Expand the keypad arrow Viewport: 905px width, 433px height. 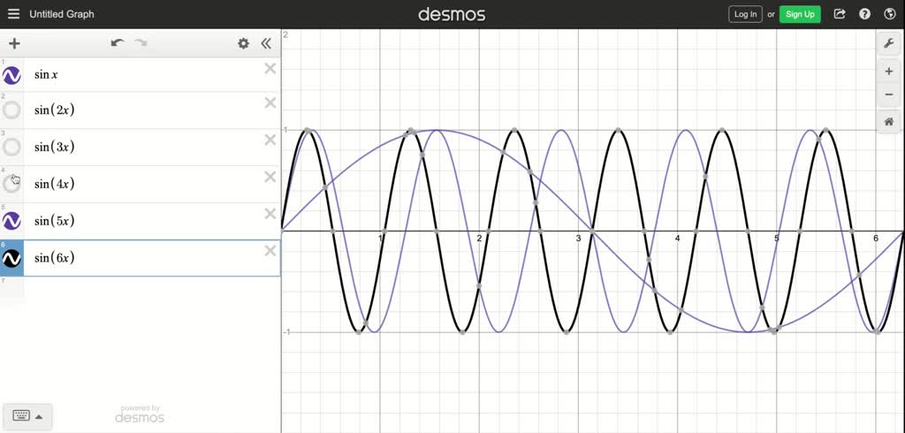tap(39, 416)
